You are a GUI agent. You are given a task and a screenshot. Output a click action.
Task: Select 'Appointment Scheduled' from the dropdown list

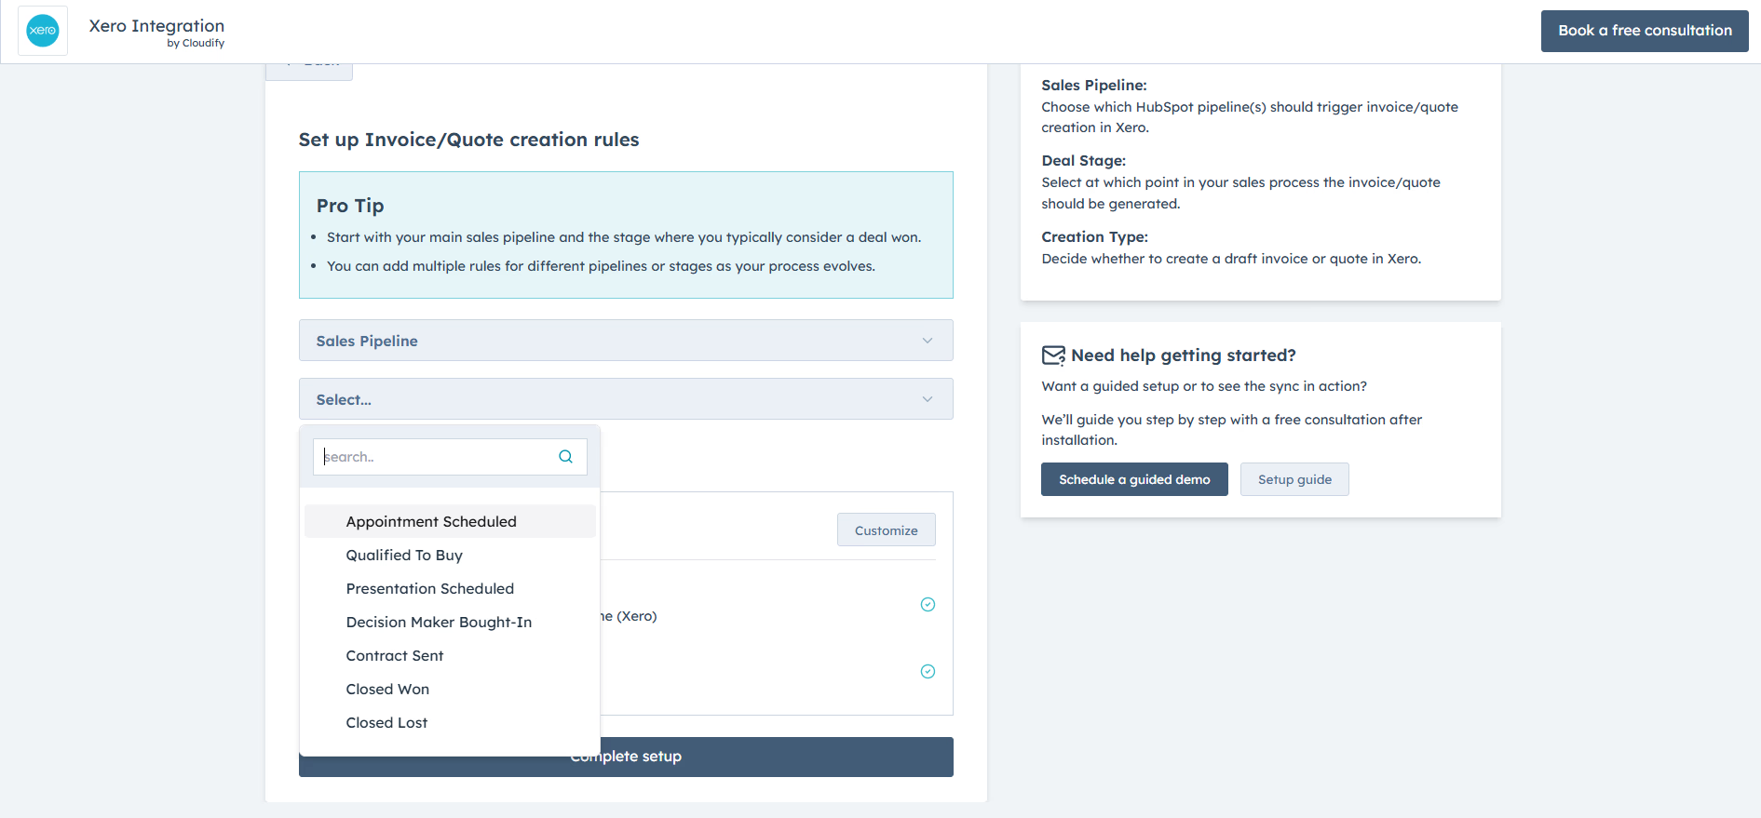pyautogui.click(x=431, y=521)
